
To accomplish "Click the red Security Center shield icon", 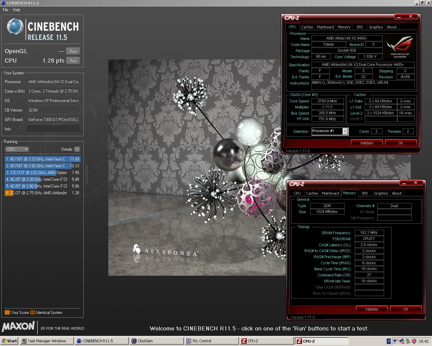I will [x=414, y=341].
